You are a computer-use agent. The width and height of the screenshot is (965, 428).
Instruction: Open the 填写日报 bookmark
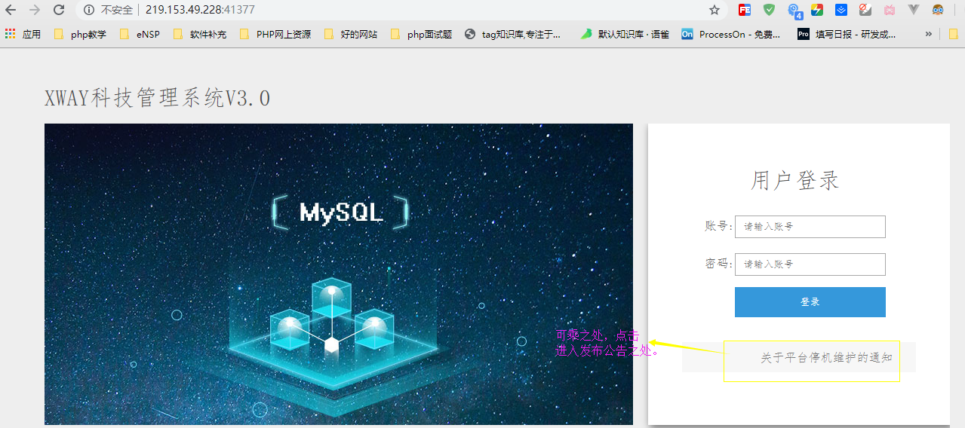pyautogui.click(x=847, y=34)
